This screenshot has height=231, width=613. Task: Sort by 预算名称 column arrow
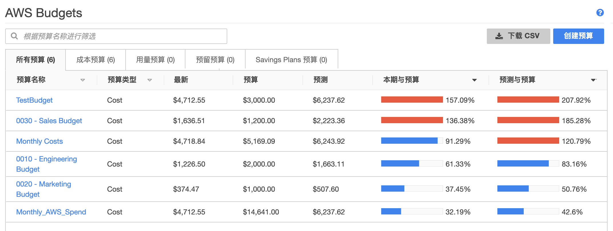click(83, 80)
